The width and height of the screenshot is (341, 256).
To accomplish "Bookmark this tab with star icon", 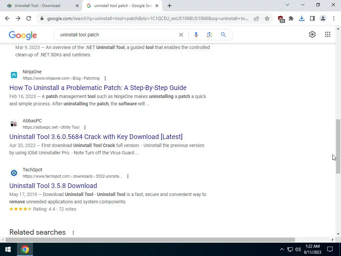I will (267, 19).
